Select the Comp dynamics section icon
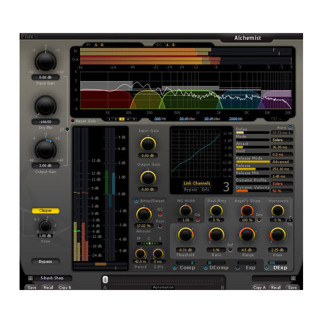323x323 pixels. [x=175, y=267]
